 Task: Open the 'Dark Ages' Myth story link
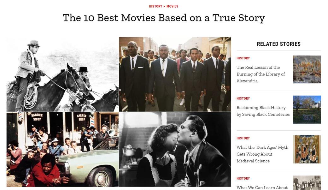pos(262,154)
